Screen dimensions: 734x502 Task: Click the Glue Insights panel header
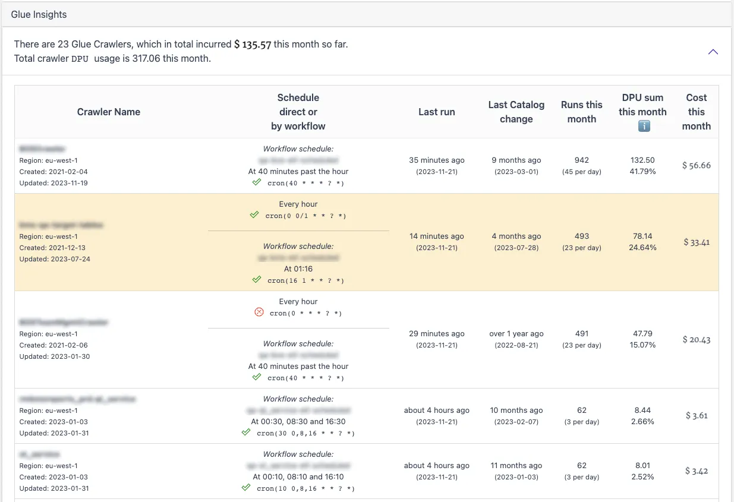(x=367, y=14)
